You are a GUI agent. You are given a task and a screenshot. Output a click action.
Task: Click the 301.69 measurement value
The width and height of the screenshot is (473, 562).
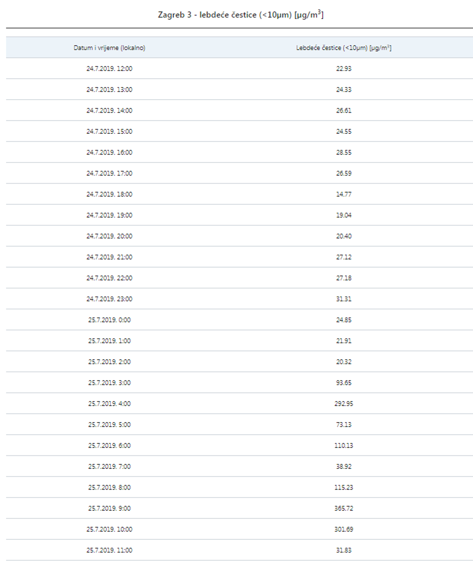coord(344,529)
